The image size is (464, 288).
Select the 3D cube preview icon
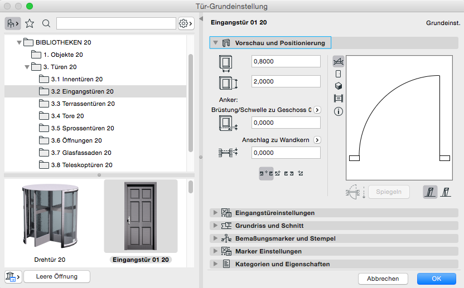point(338,86)
